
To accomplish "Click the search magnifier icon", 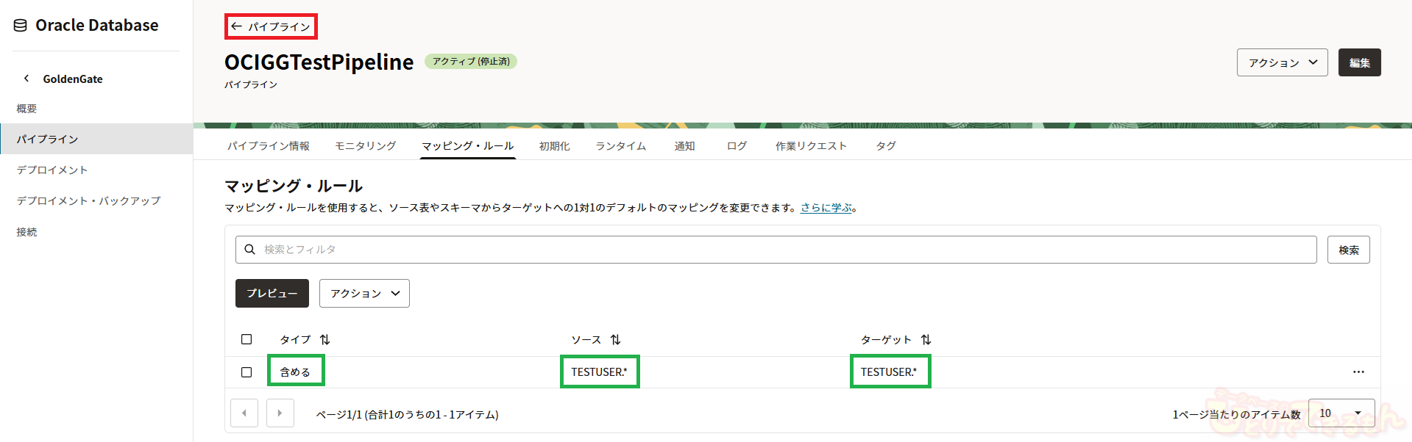I will point(250,250).
